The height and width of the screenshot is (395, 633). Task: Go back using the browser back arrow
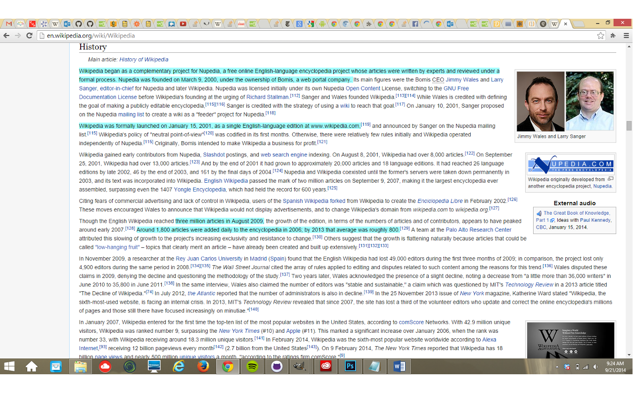pyautogui.click(x=6, y=36)
